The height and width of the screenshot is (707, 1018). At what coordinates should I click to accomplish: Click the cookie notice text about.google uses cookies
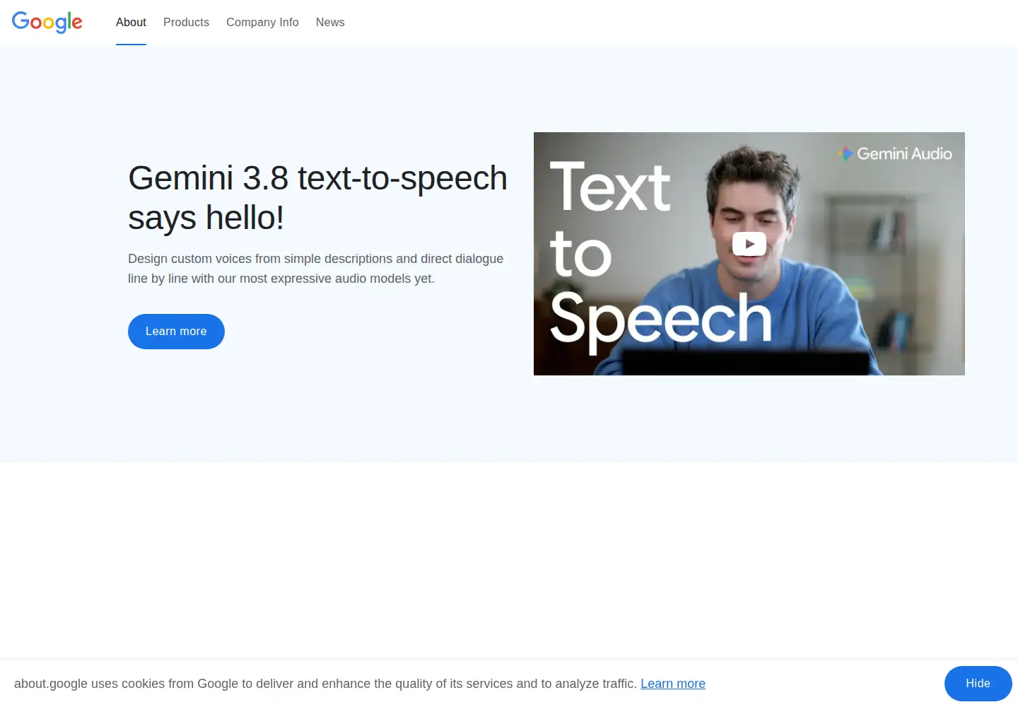(325, 684)
